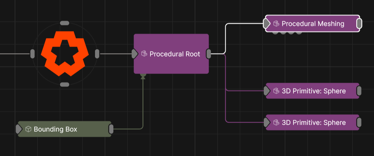Click the Bounding Box input port arrow
The width and height of the screenshot is (374, 156).
click(19, 129)
